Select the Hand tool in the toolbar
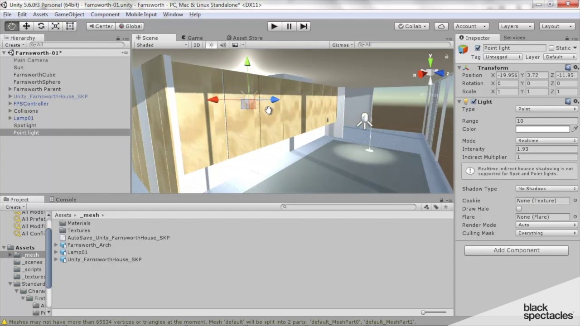580x326 pixels. (x=12, y=26)
